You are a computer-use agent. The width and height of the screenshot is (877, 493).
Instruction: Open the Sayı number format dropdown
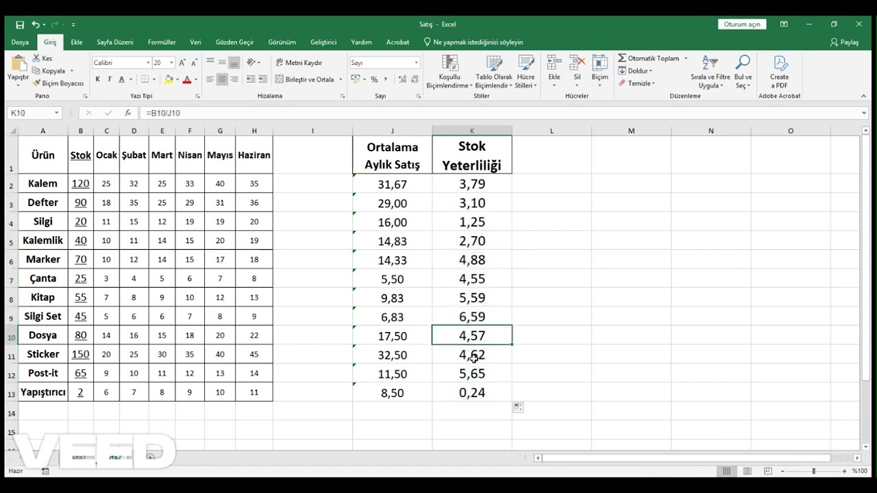pos(416,62)
